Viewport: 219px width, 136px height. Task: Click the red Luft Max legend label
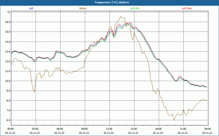click(x=187, y=8)
